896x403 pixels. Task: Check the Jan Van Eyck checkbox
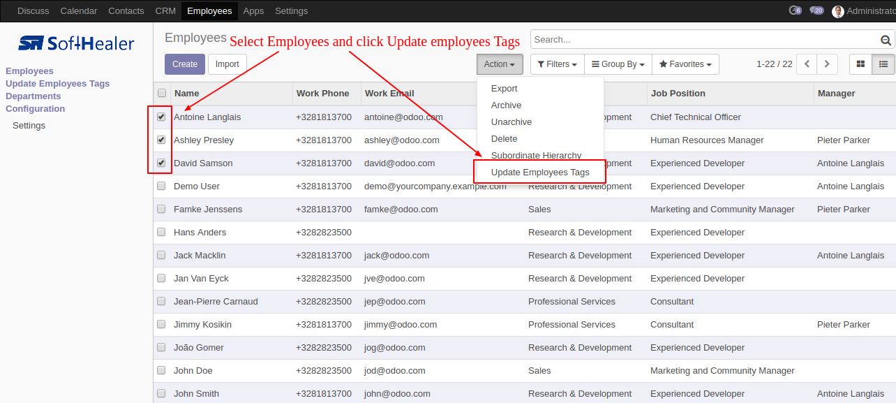(x=161, y=278)
